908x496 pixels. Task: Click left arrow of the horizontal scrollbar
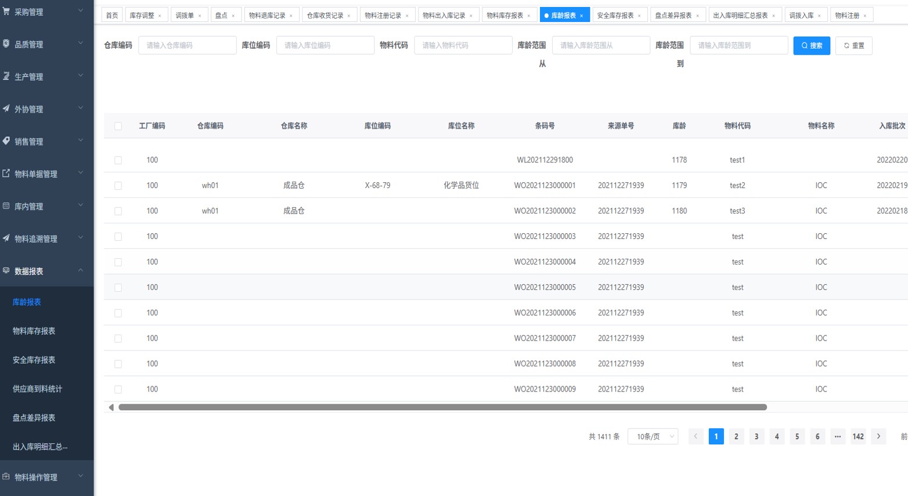coord(111,407)
